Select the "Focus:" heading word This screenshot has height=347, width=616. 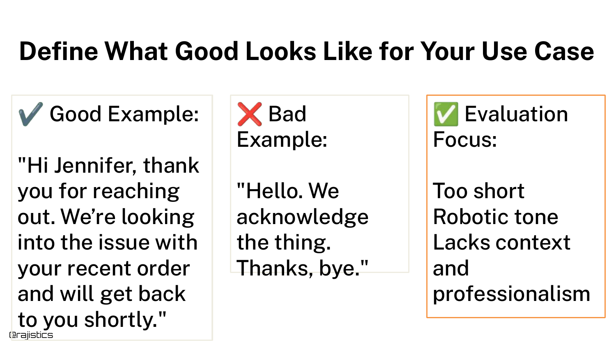(x=465, y=140)
